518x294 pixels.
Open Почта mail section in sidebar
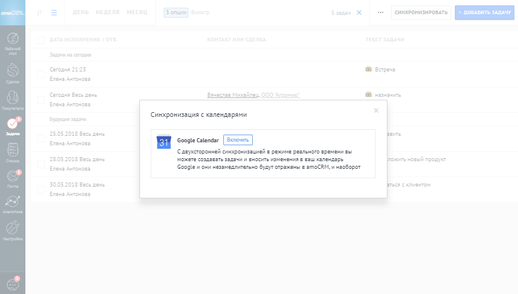12,179
